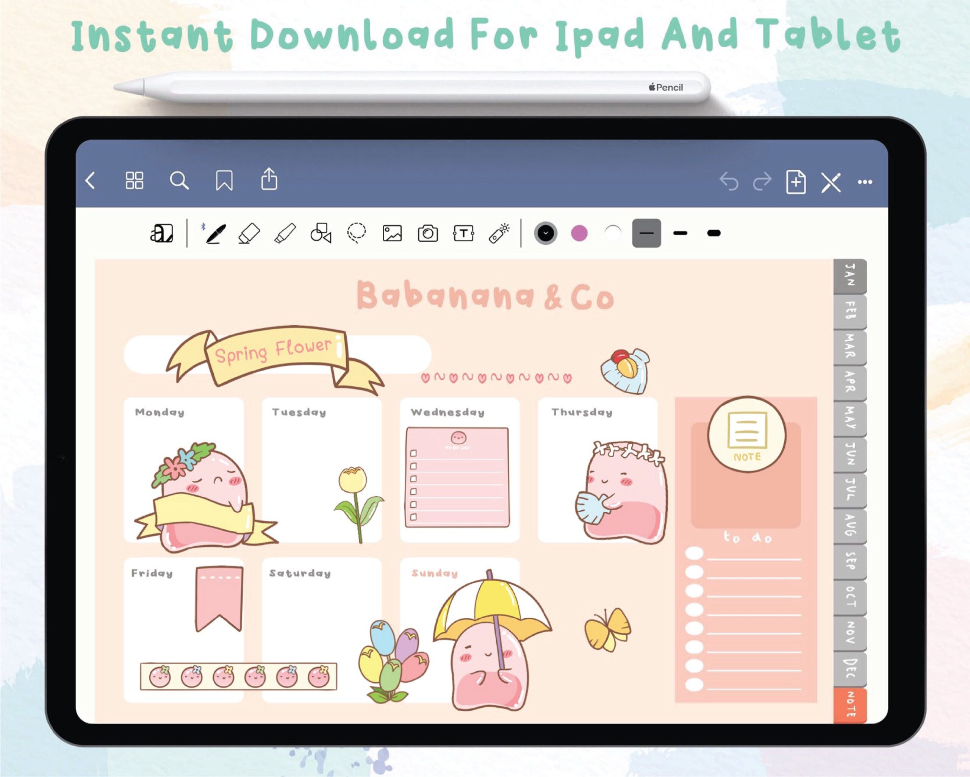Check first box on Wednesday checklist
The width and height of the screenshot is (970, 777).
413,453
